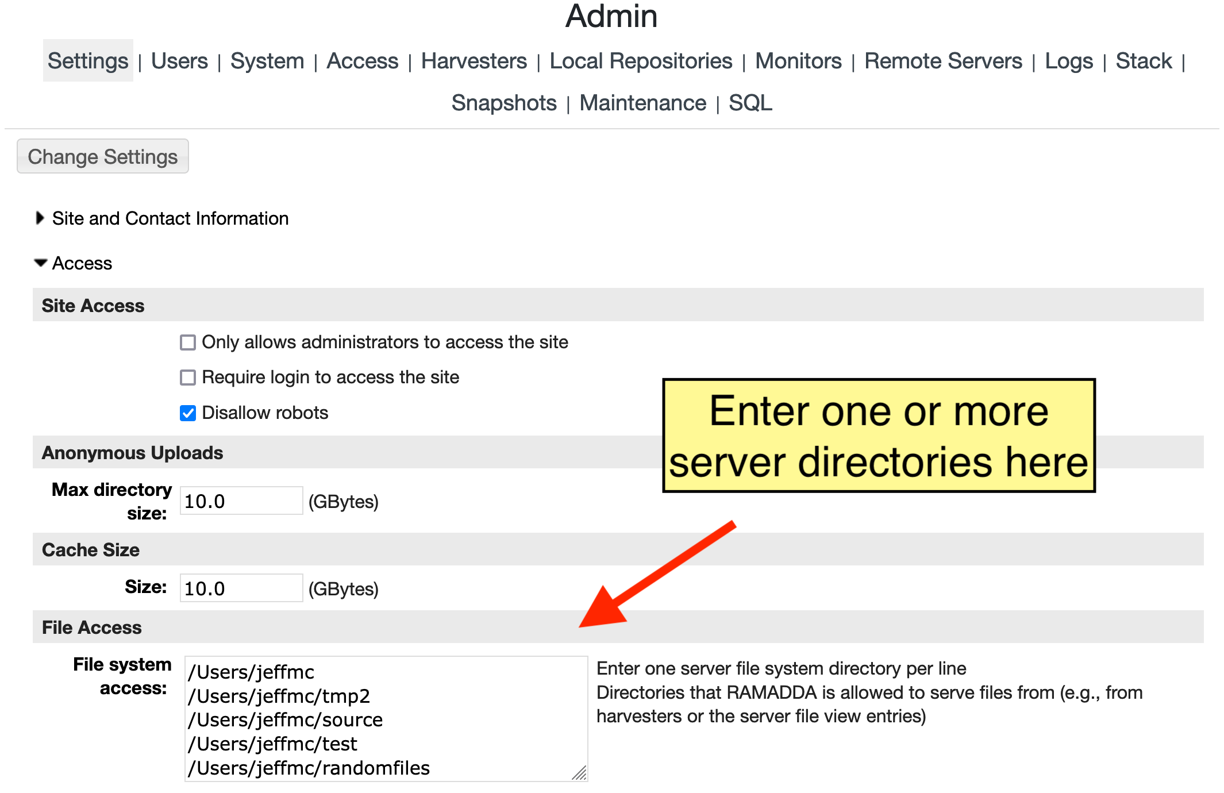Screen dimensions: 1224x793
Task: Open the Snapshots page
Action: (x=504, y=103)
